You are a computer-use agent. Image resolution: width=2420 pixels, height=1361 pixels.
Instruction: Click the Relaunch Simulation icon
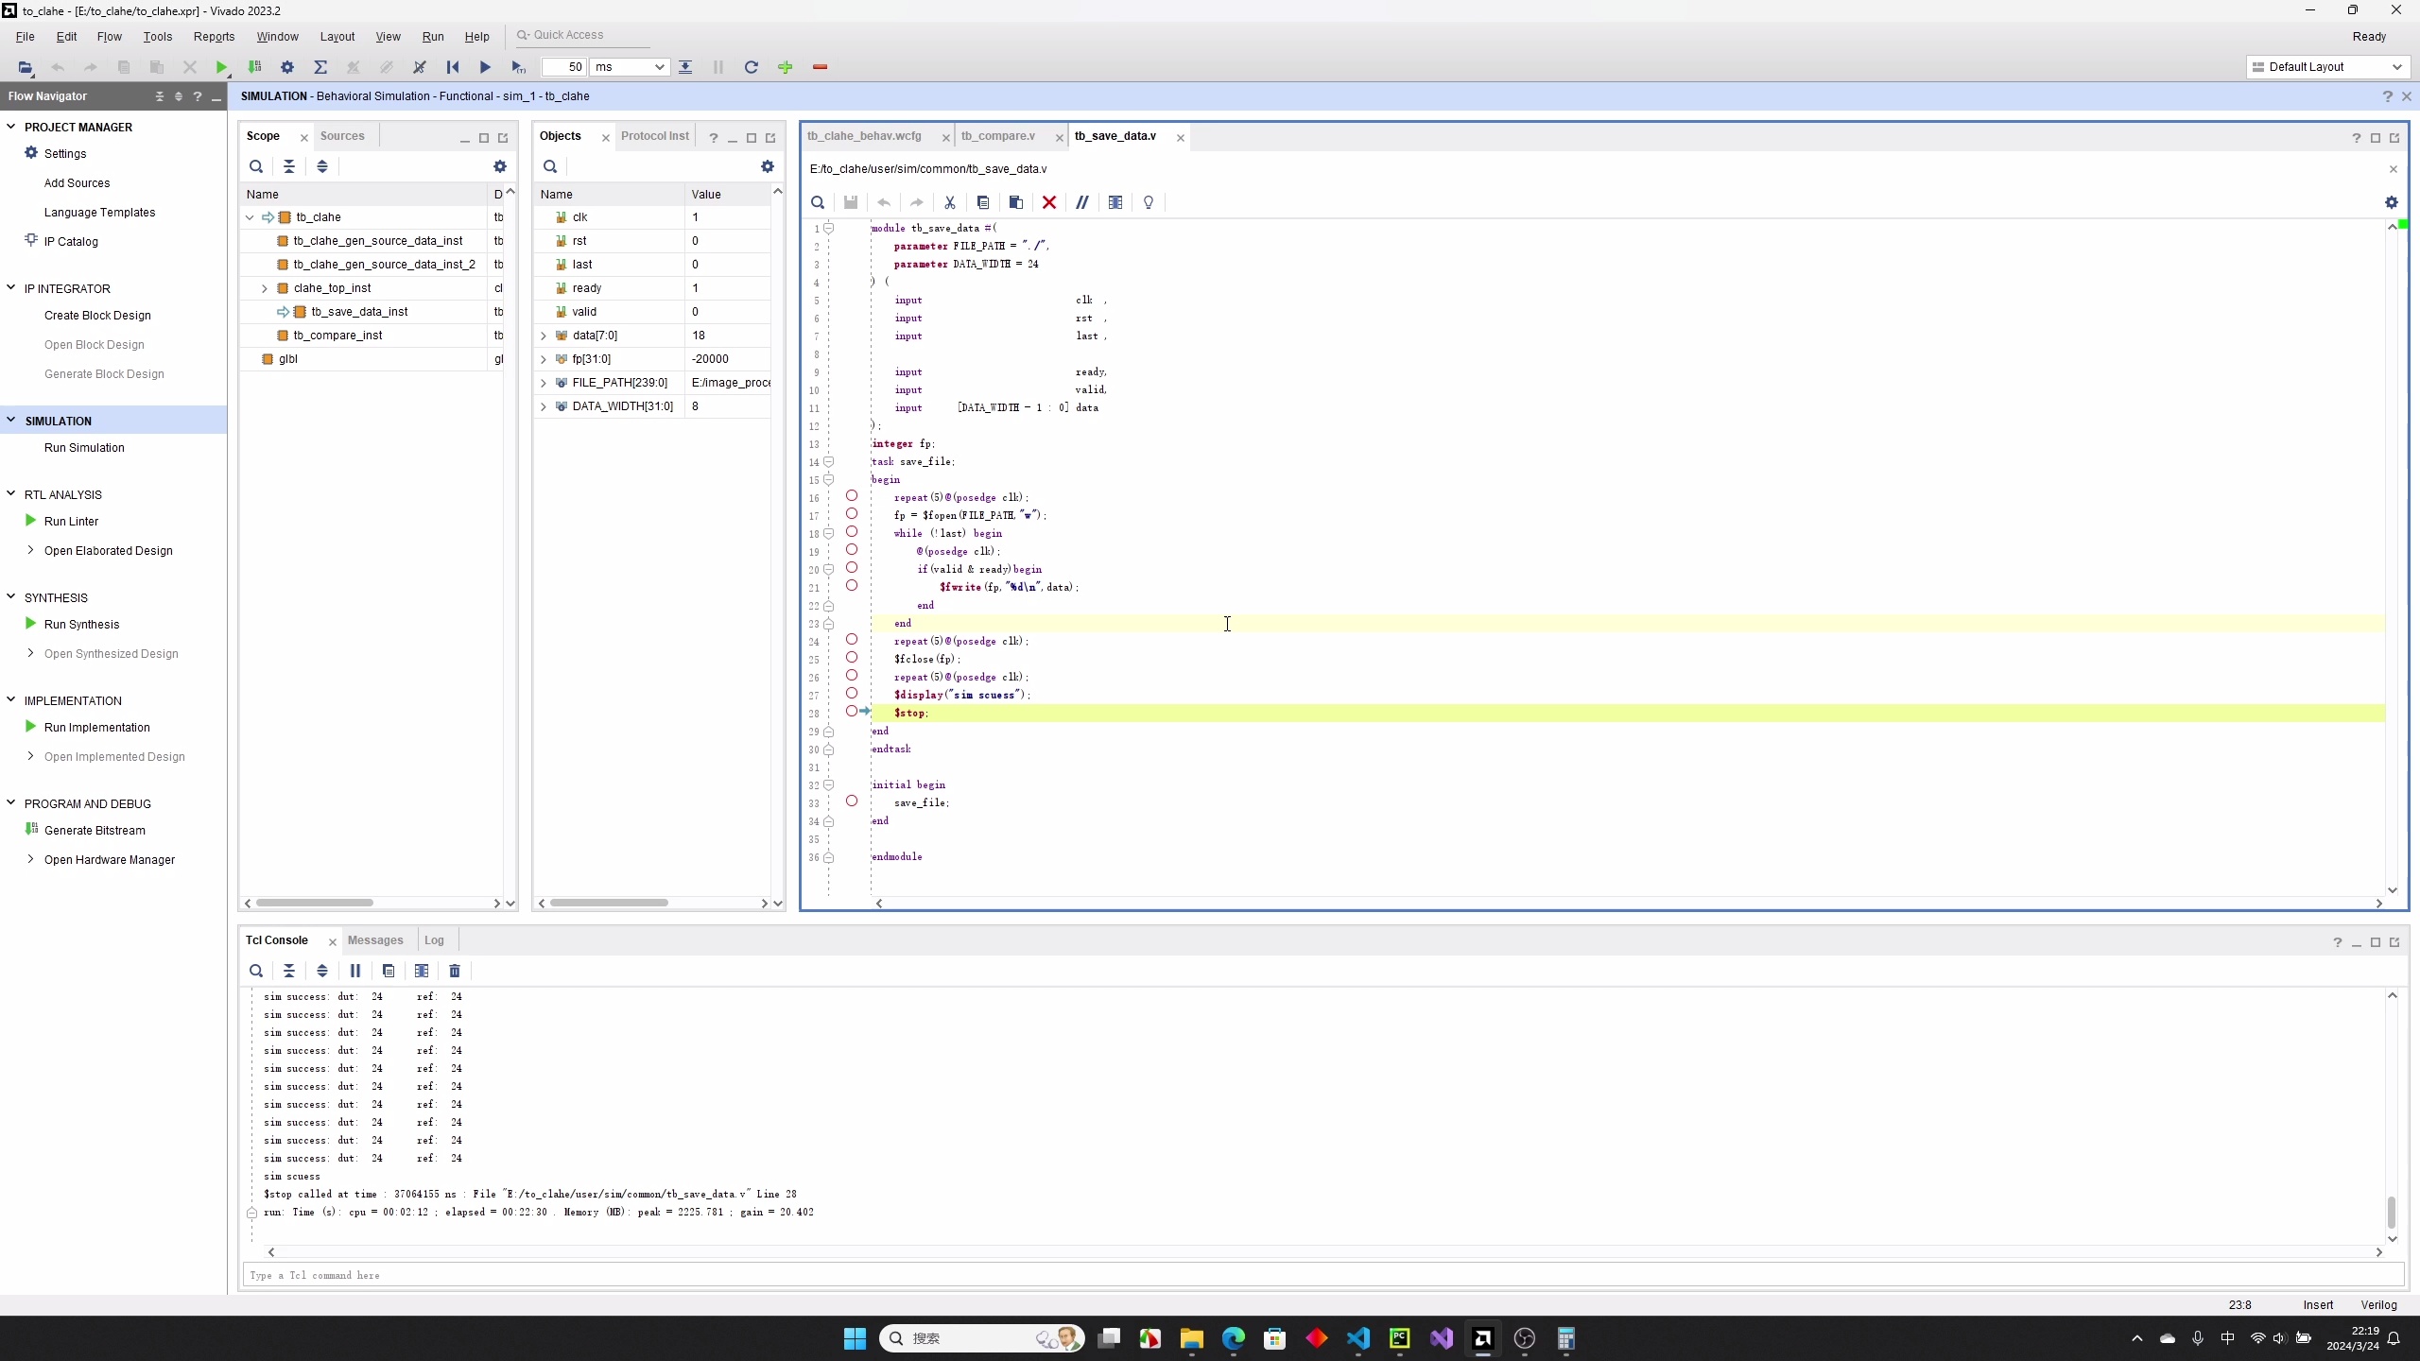click(x=751, y=67)
